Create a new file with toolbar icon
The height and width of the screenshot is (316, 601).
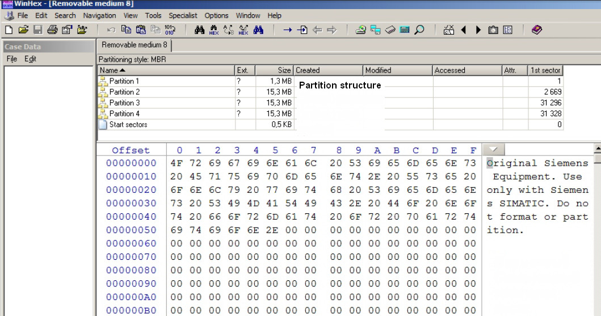[9, 30]
